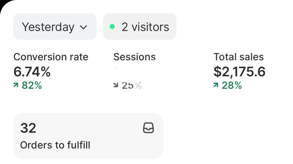
Task: Open the 2 visitors live view
Action: click(140, 27)
